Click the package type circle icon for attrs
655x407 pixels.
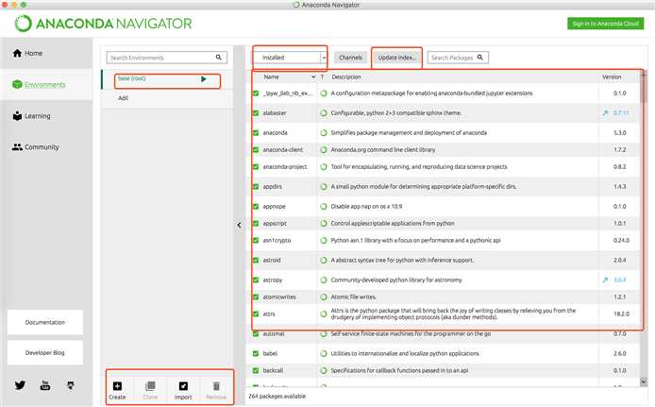point(324,314)
